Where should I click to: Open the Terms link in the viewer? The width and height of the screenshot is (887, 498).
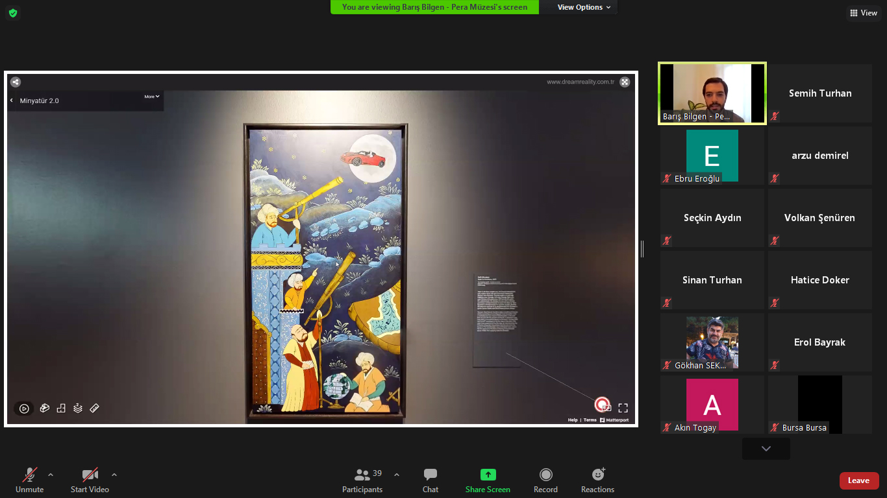(x=590, y=420)
